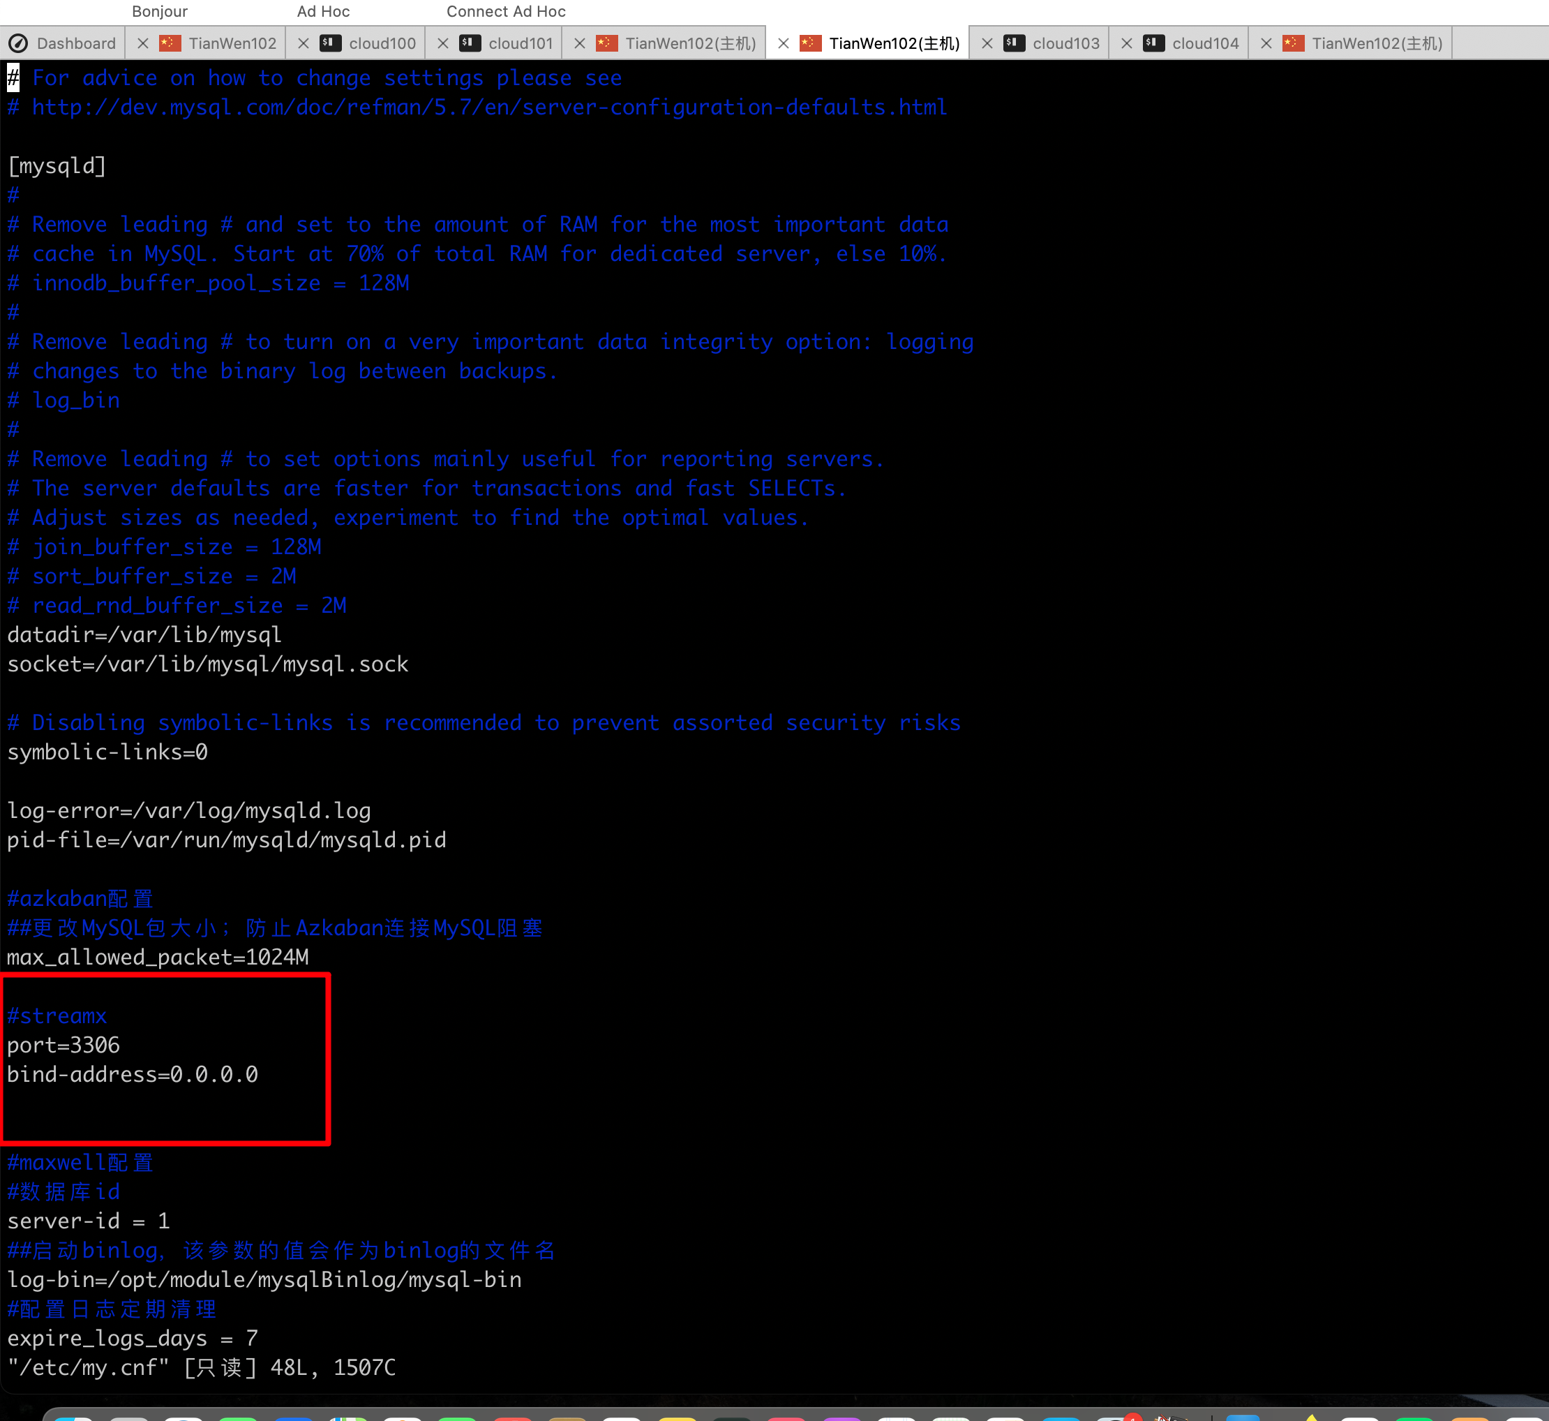Click the '#配置日志定期清理' comment line
The image size is (1549, 1421).
pyautogui.click(x=112, y=1309)
